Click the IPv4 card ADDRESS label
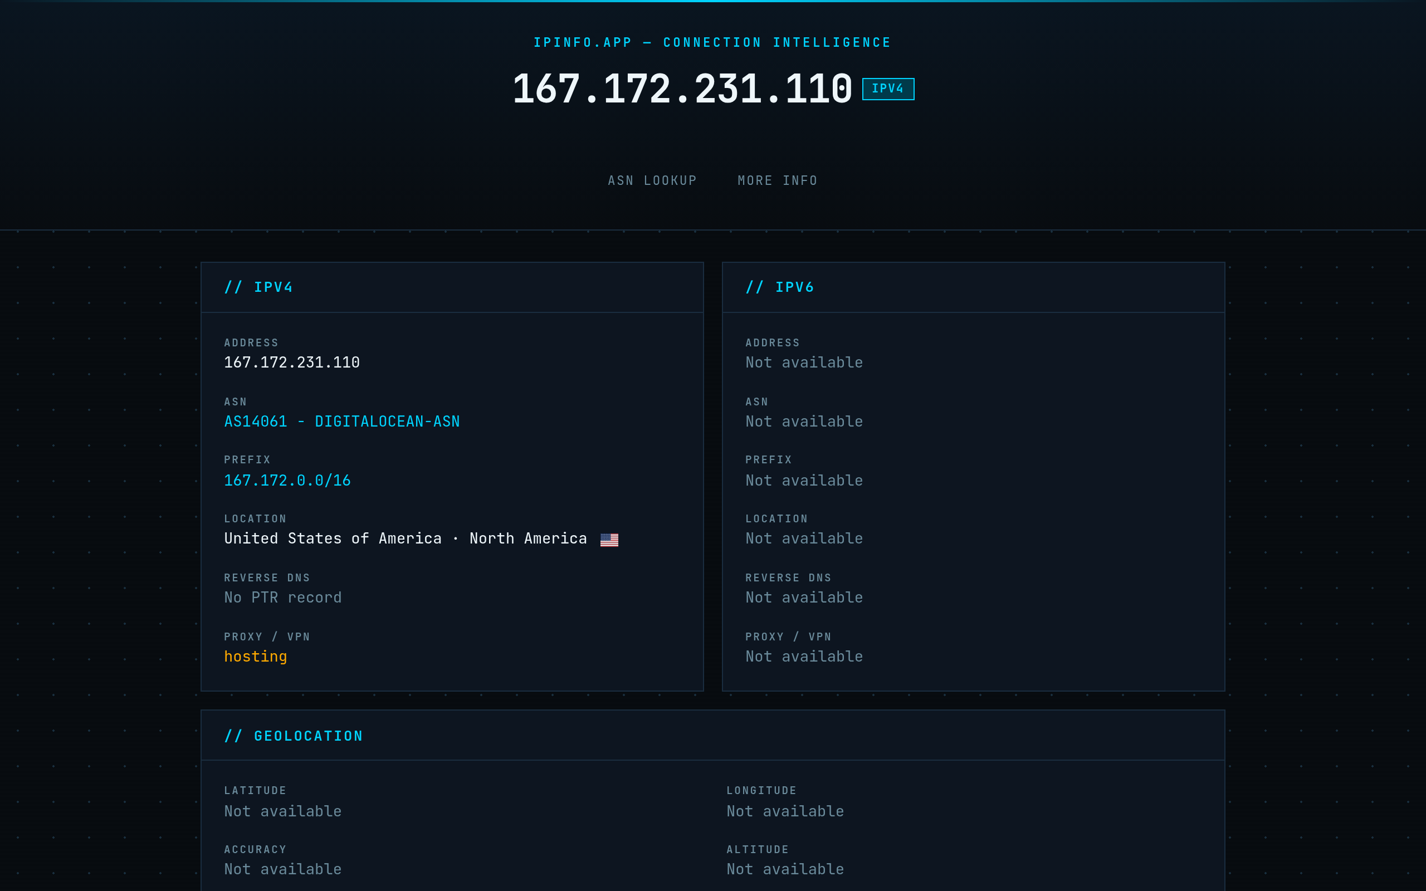 [x=251, y=343]
